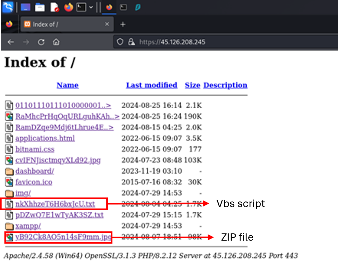Click the connection security padlock icon

coord(132,42)
